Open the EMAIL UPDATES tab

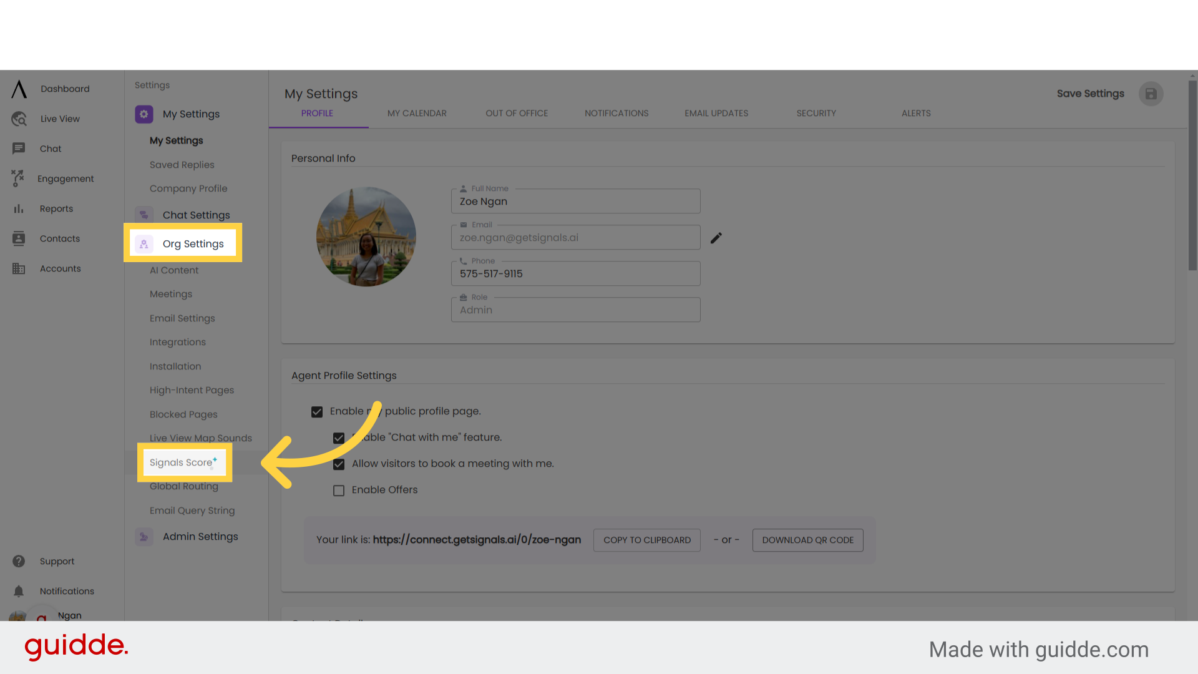click(x=716, y=114)
